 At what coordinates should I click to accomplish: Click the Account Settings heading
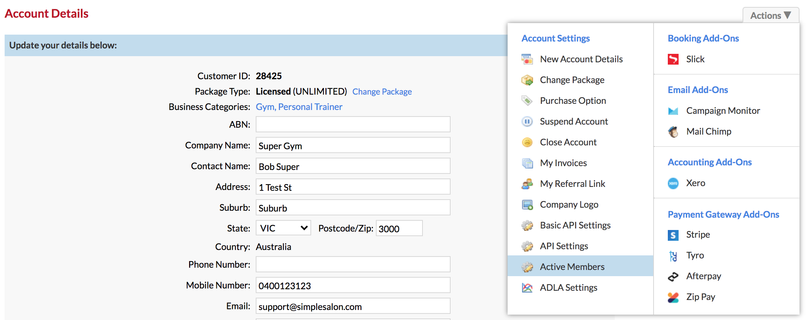[x=556, y=38]
